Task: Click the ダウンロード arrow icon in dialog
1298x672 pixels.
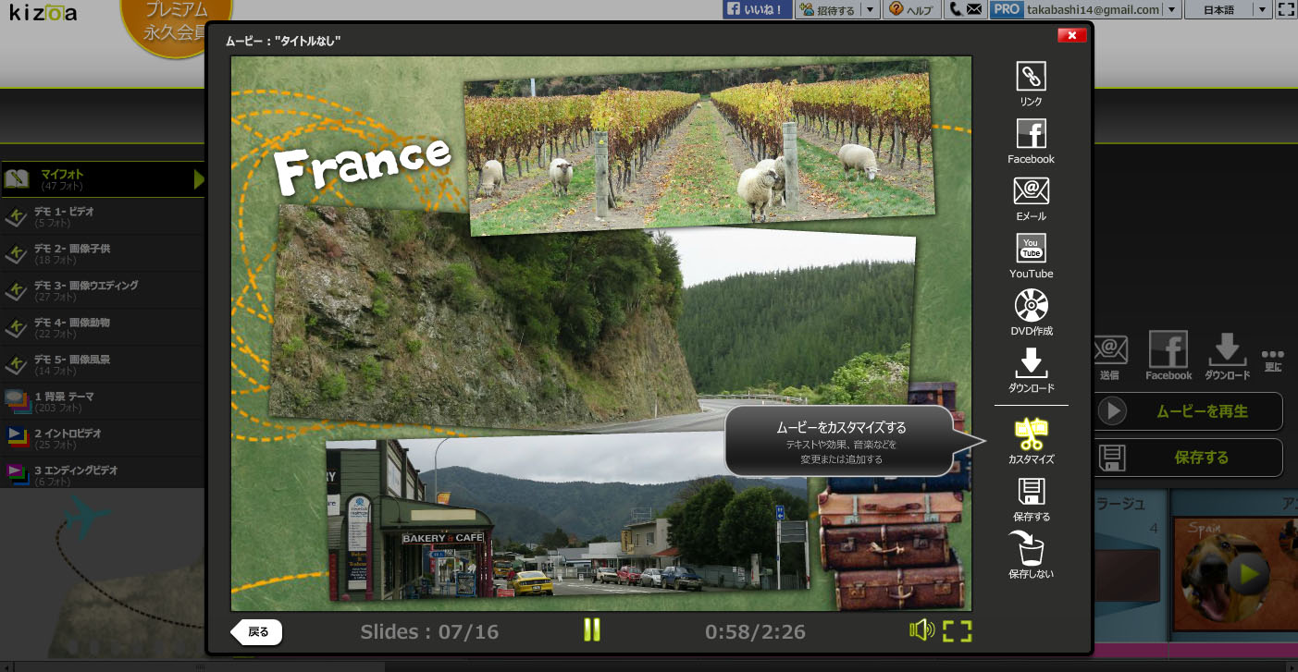Action: (x=1031, y=362)
